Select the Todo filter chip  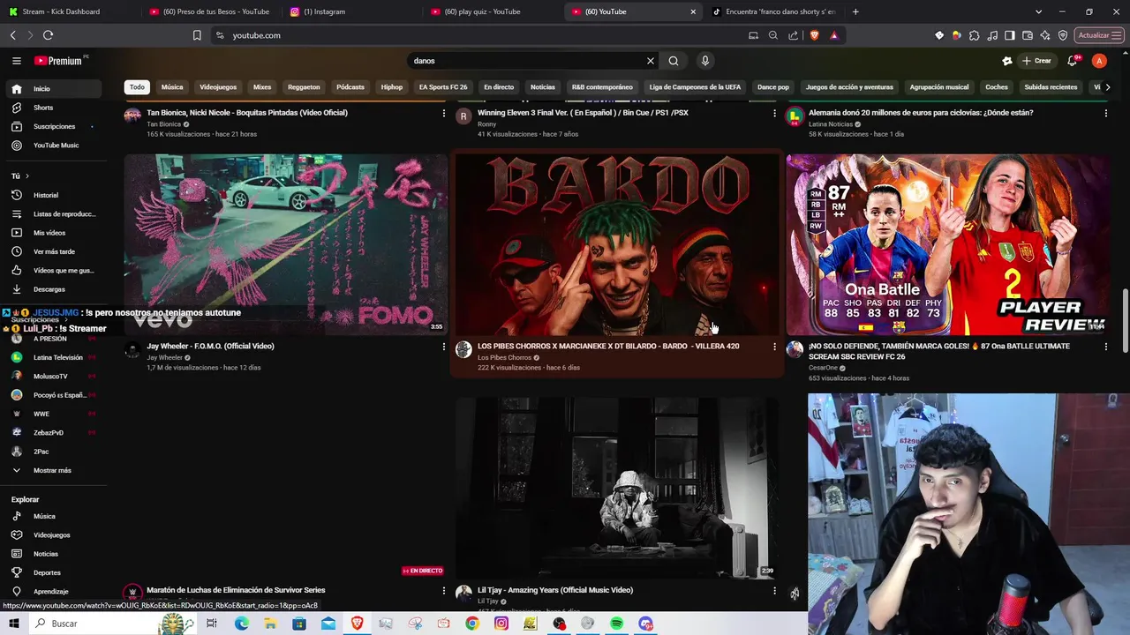click(137, 87)
